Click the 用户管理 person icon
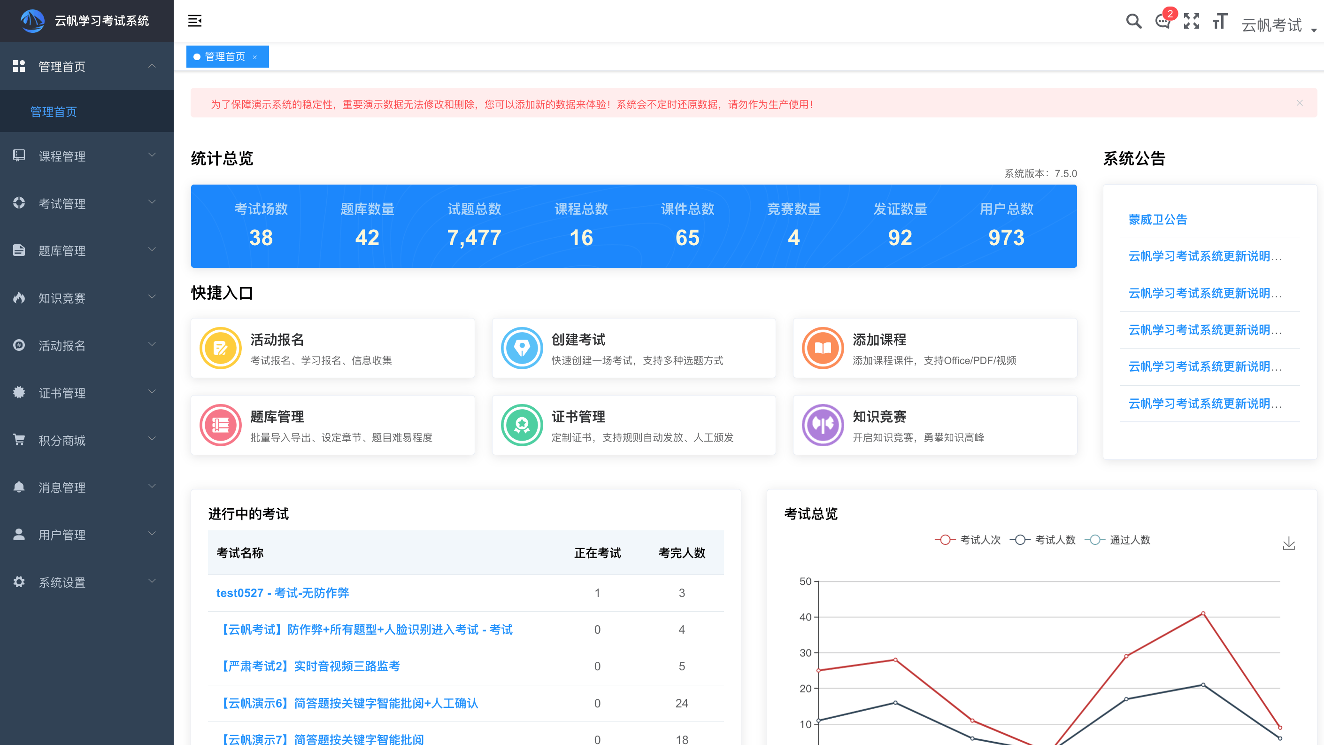 coord(19,534)
